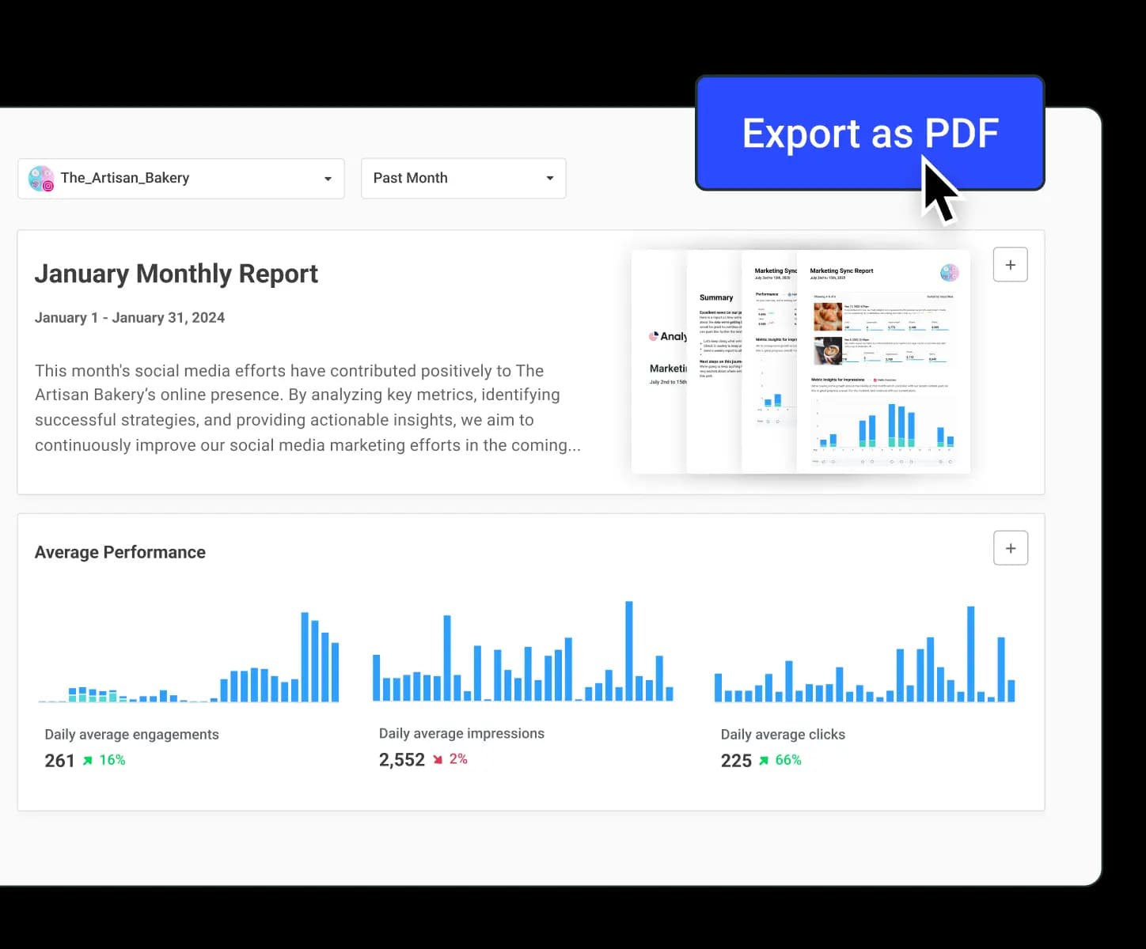Click the plus icon on Average Performance card
The image size is (1146, 949).
coord(1010,547)
